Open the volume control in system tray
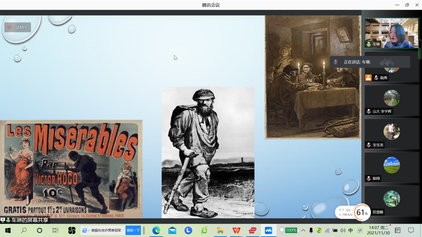This screenshot has height=237, width=422. pos(343,230)
